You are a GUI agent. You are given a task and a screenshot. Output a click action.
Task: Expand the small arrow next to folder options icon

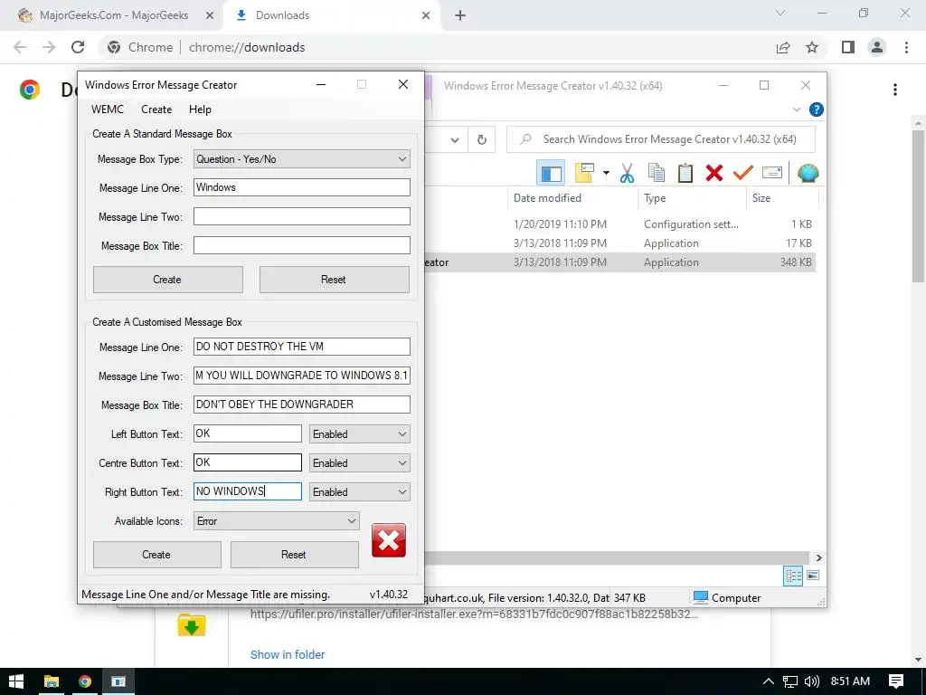(606, 173)
